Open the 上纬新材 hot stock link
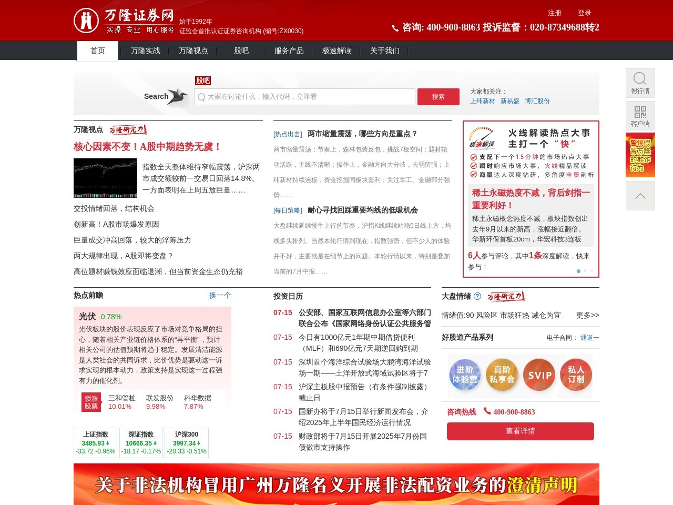This screenshot has height=505, width=673. point(483,101)
